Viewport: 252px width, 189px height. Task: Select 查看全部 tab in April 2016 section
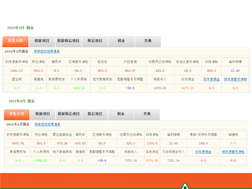coord(17,114)
